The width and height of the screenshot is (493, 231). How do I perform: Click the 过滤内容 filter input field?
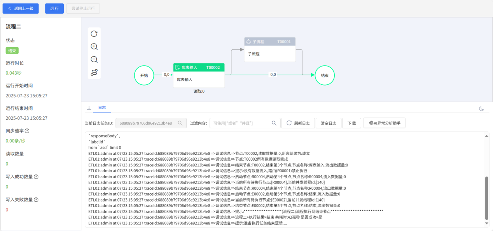(x=241, y=123)
